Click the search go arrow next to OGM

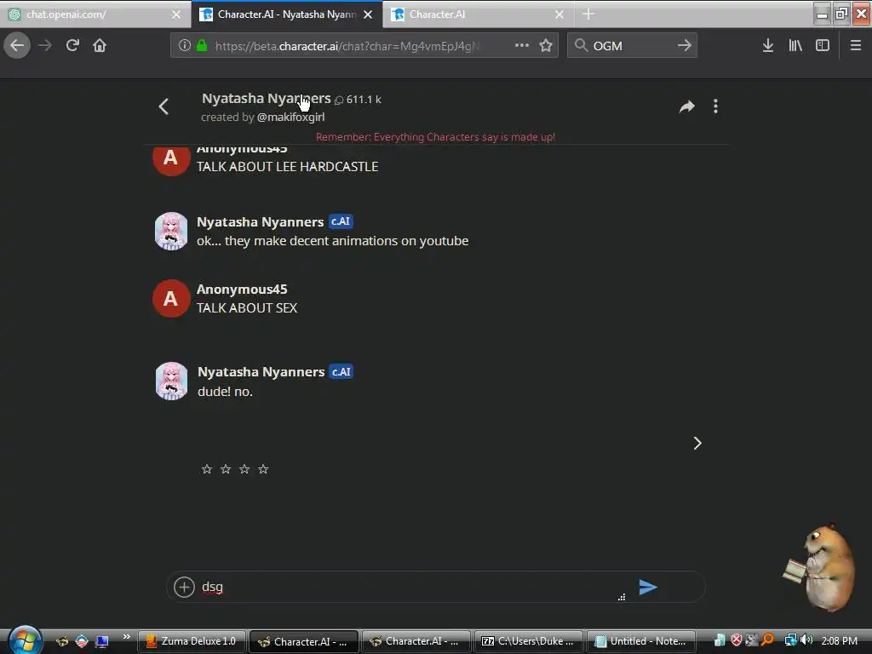pyautogui.click(x=685, y=46)
